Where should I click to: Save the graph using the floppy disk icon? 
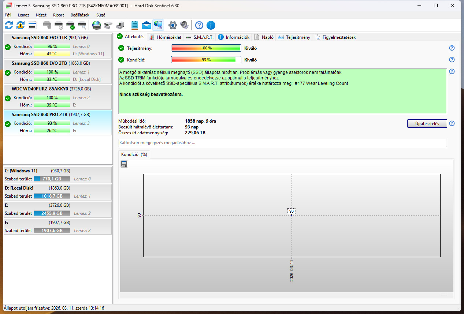coord(124,164)
